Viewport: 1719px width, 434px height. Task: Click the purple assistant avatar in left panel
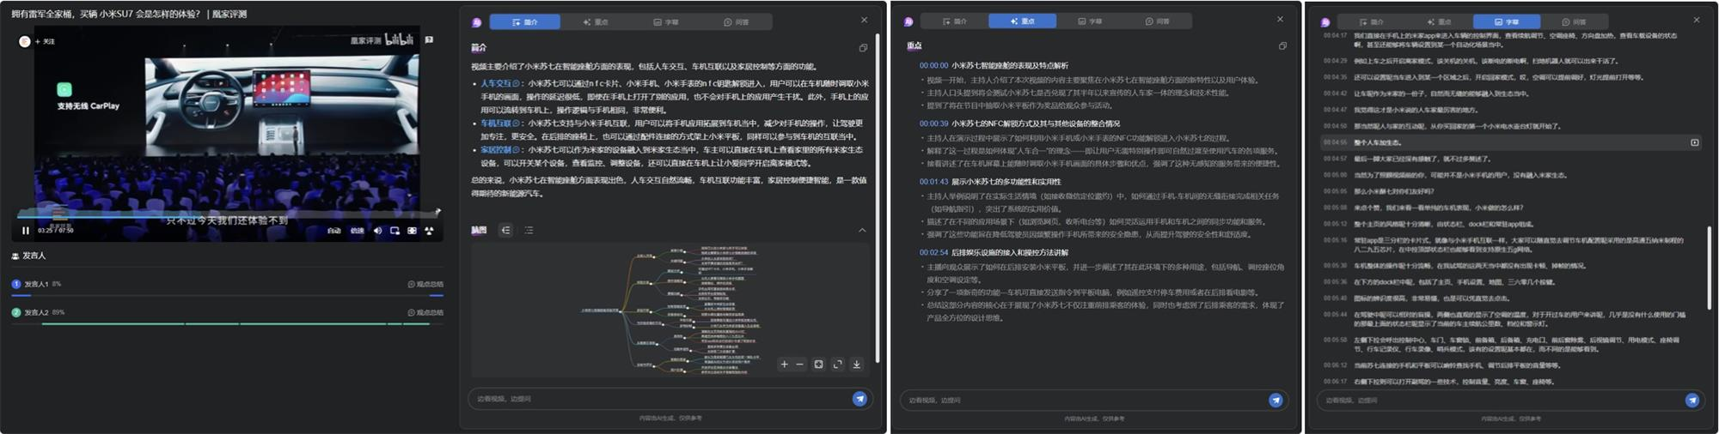[477, 22]
